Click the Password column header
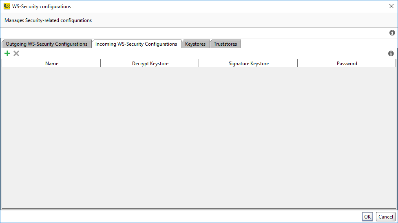This screenshot has width=398, height=223. click(347, 64)
